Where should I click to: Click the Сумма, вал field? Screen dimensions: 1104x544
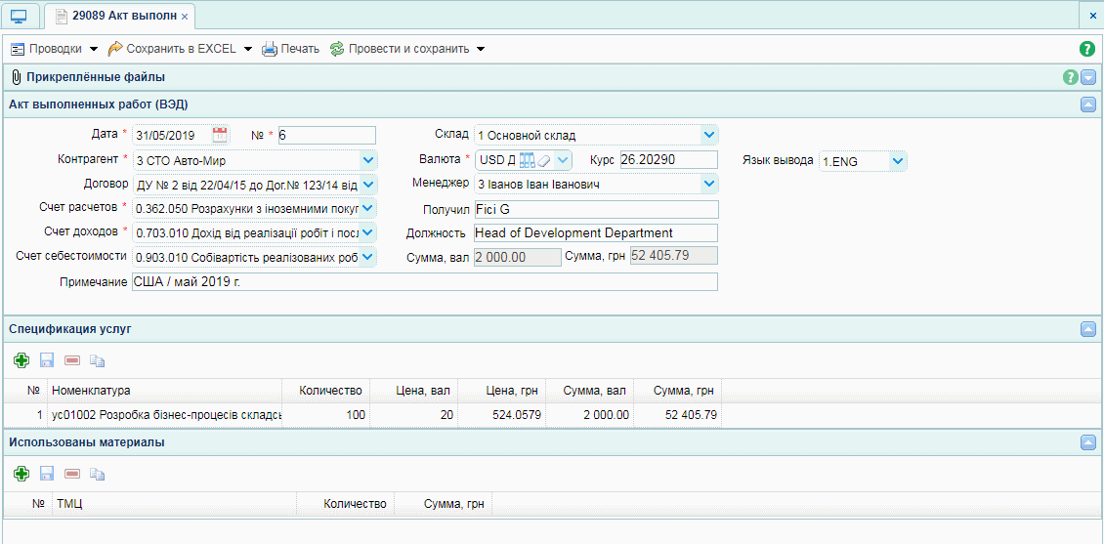pos(518,257)
